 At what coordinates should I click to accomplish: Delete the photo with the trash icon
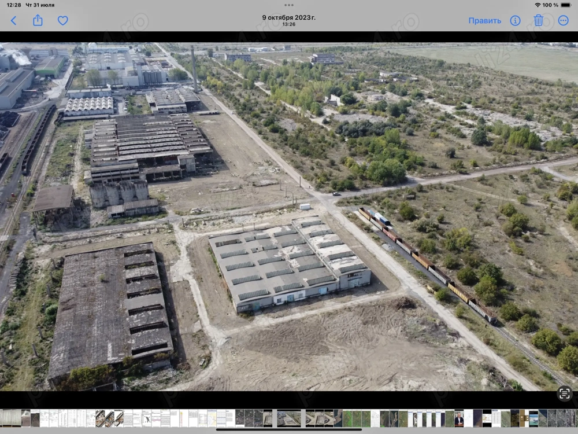[x=538, y=20]
